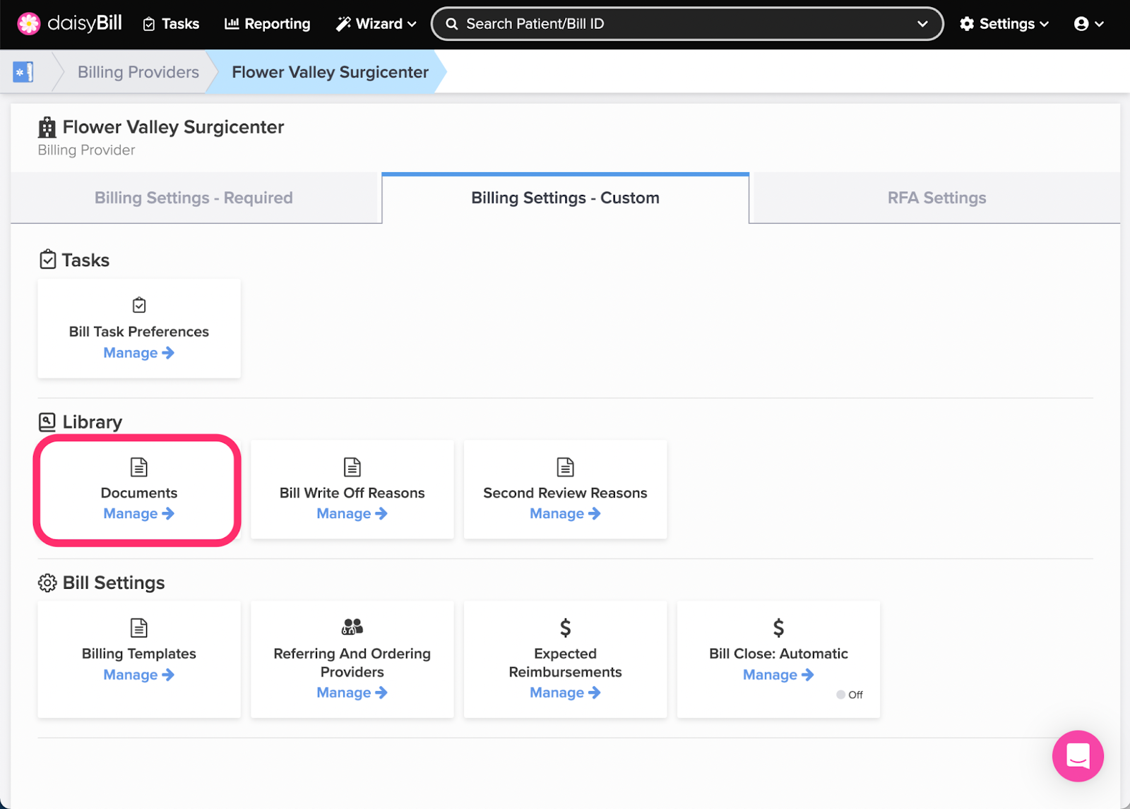Image resolution: width=1130 pixels, height=809 pixels.
Task: Click the daisyBill flower logo
Action: point(29,23)
